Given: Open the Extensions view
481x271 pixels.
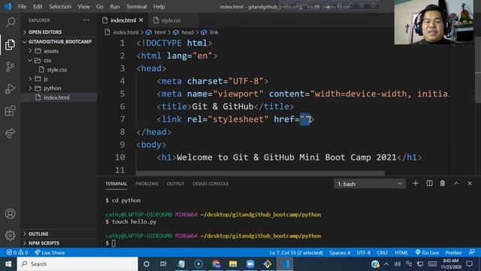Looking at the screenshot, I should 10,111.
